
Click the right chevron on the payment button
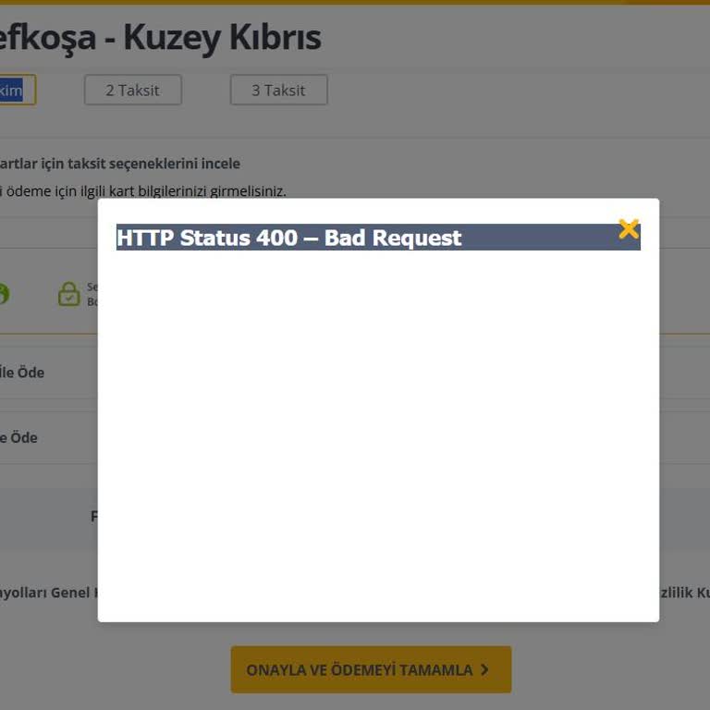coord(484,669)
